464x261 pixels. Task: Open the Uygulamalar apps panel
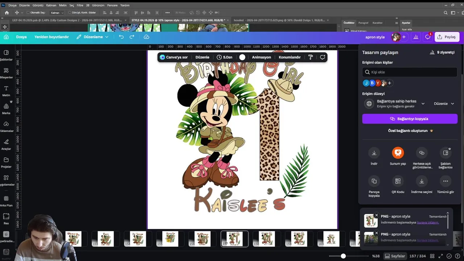(x=6, y=180)
